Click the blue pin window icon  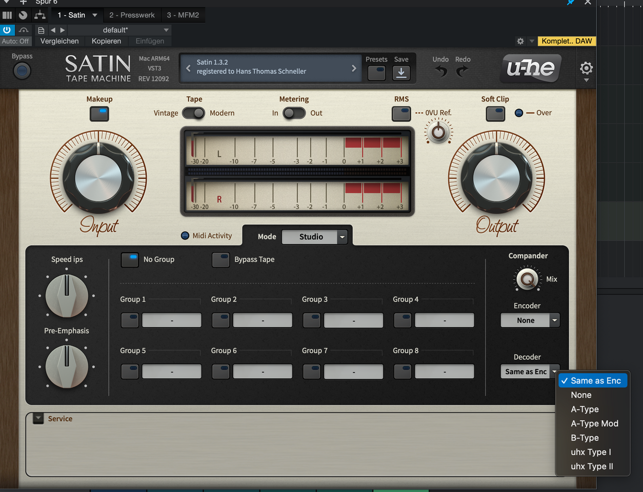pos(571,3)
